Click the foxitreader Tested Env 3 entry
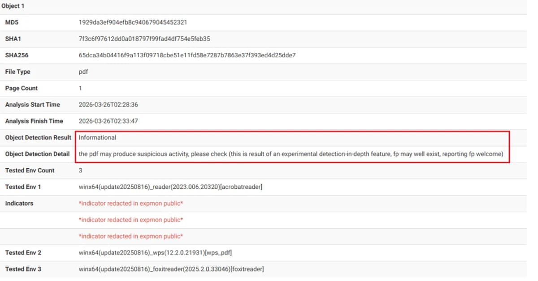This screenshot has width=538, height=281. pyautogui.click(x=171, y=269)
